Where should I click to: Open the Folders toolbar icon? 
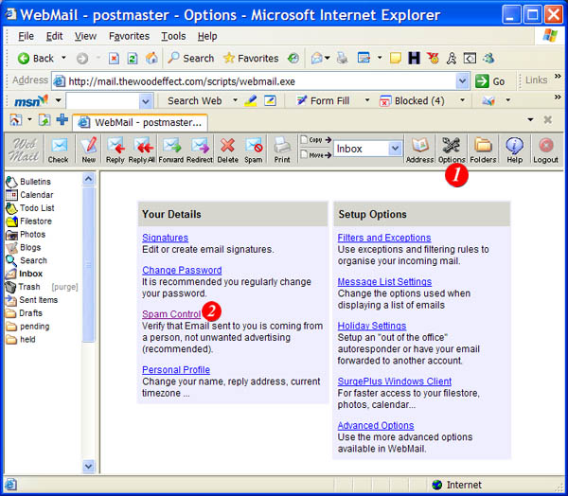(483, 149)
